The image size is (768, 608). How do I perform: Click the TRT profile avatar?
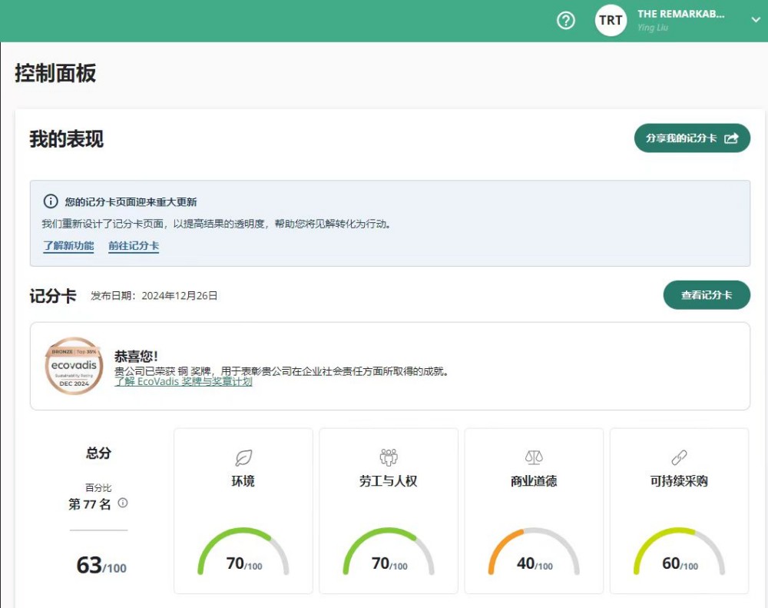pyautogui.click(x=611, y=21)
